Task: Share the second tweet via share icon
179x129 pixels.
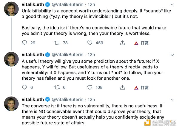Action: [x=123, y=87]
